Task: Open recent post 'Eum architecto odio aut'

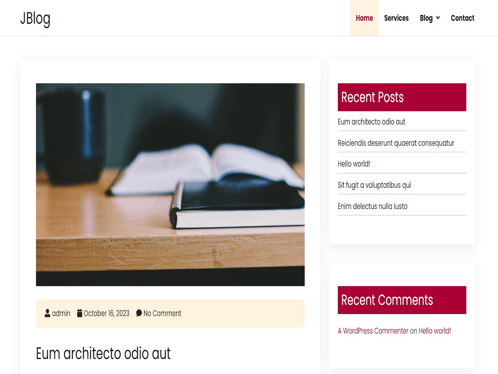Action: [371, 122]
